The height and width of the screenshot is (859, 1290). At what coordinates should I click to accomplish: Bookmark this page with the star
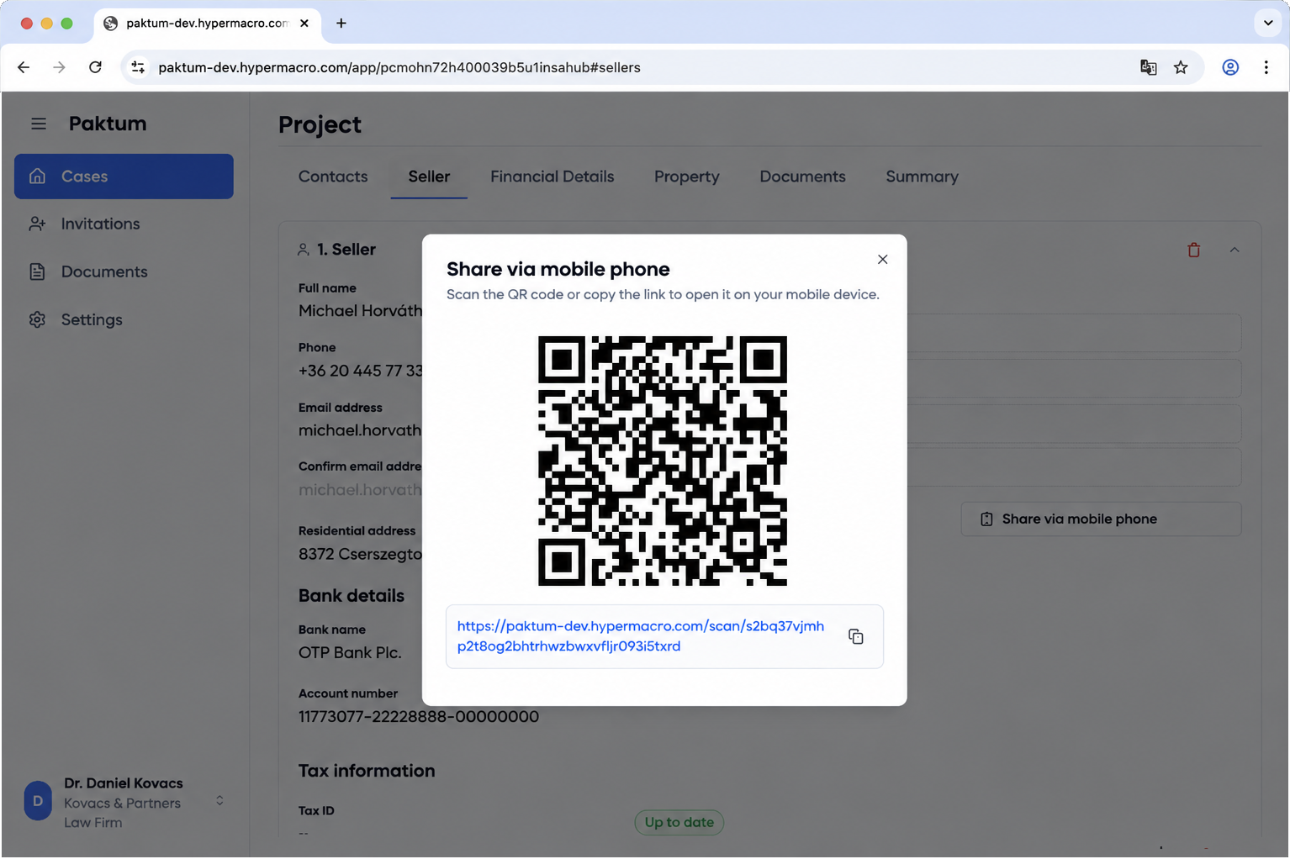click(1181, 67)
